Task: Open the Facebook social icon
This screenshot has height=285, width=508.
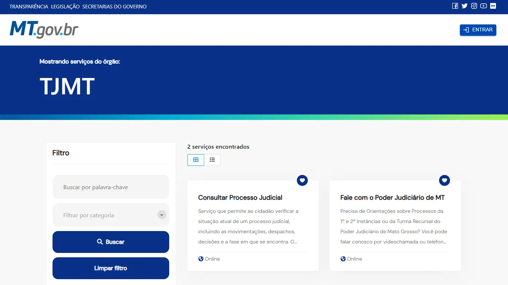Action: pos(455,6)
